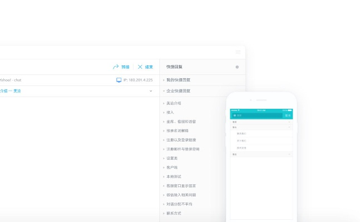Click the 快捷回复 panel title
Screen dimensions: 360x222
click(174, 67)
